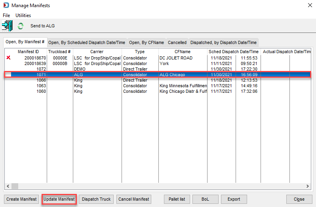This screenshot has height=207, width=316.
Task: Click the Manage Manifests app logo icon
Action: point(6,5)
